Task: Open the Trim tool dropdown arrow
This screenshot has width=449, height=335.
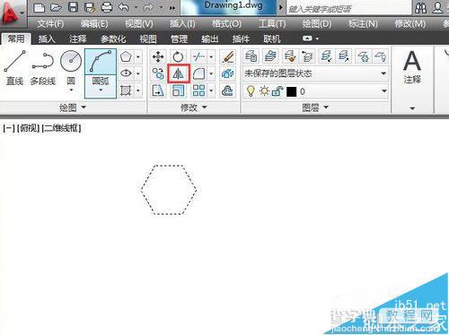Action: (x=211, y=56)
